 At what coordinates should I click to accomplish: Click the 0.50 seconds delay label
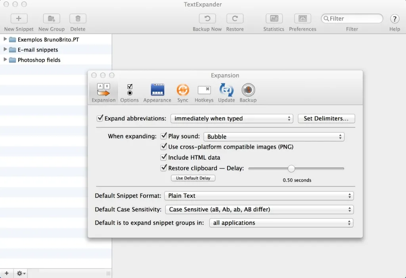(297, 180)
